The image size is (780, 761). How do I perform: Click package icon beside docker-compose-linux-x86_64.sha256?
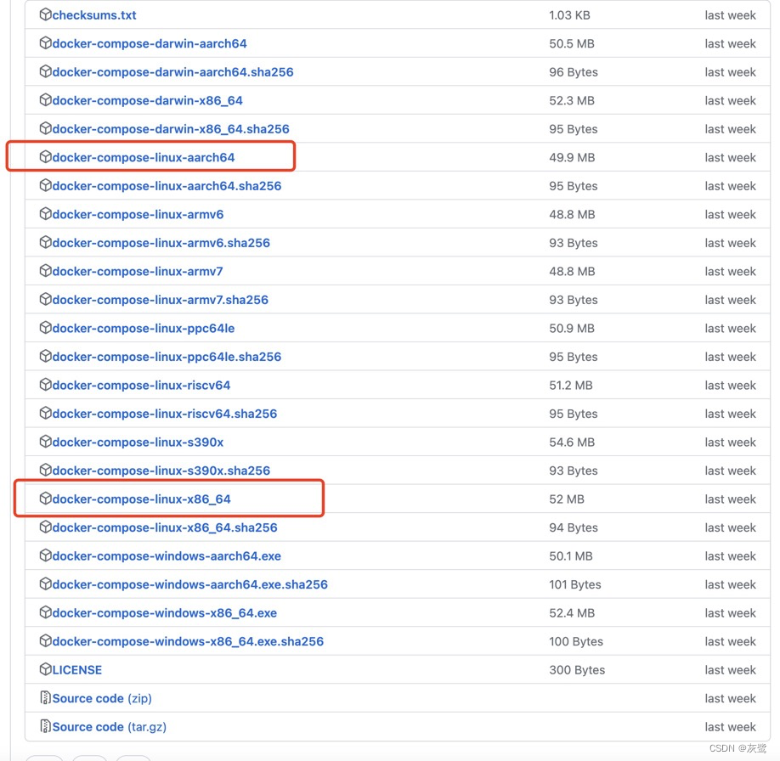click(45, 527)
